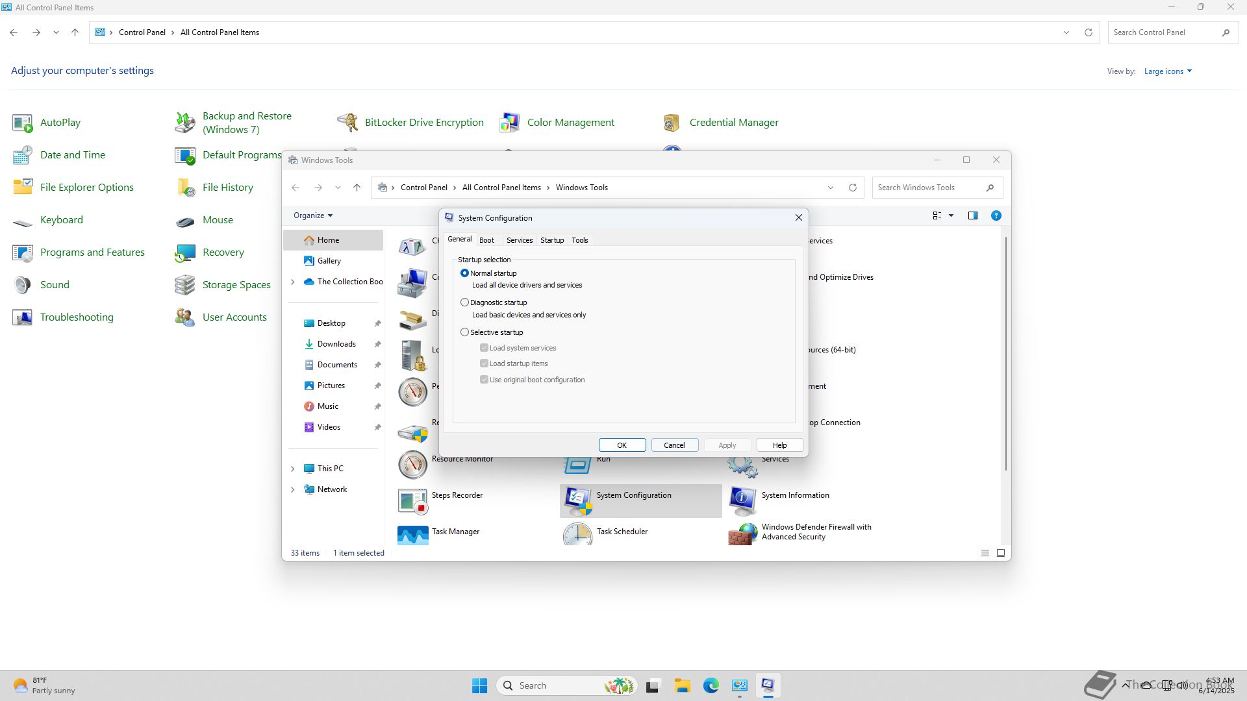Open the Task Manager icon
1247x701 pixels.
point(412,534)
